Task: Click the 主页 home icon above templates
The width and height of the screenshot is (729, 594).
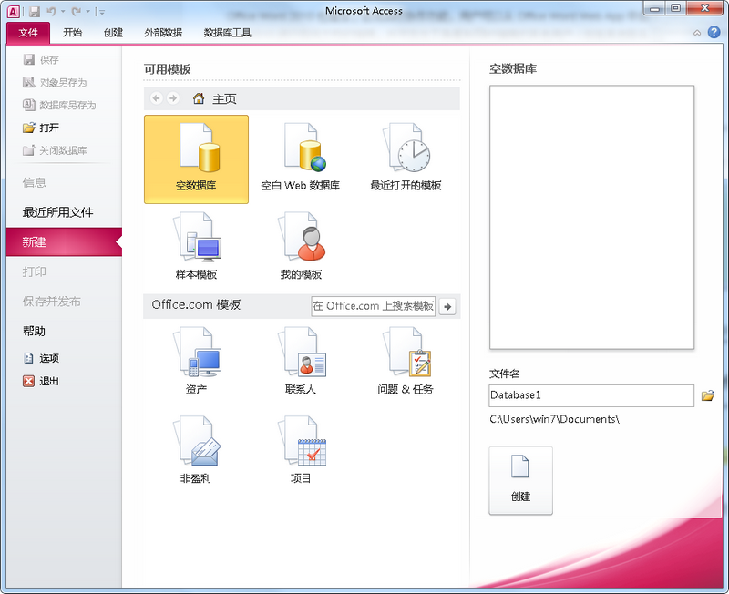Action: pyautogui.click(x=199, y=97)
